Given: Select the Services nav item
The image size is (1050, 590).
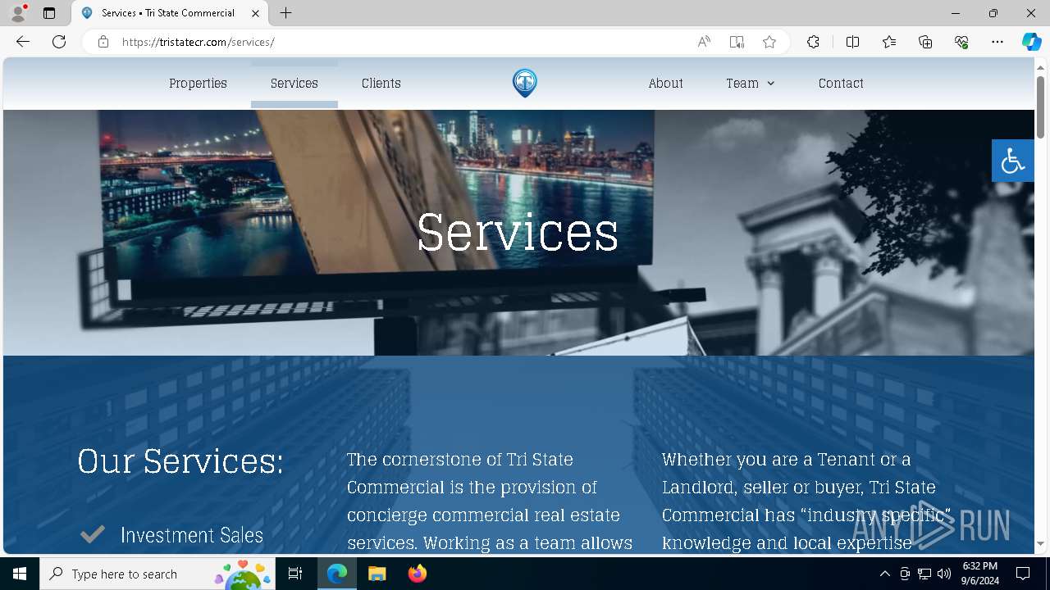Looking at the screenshot, I should pos(294,84).
